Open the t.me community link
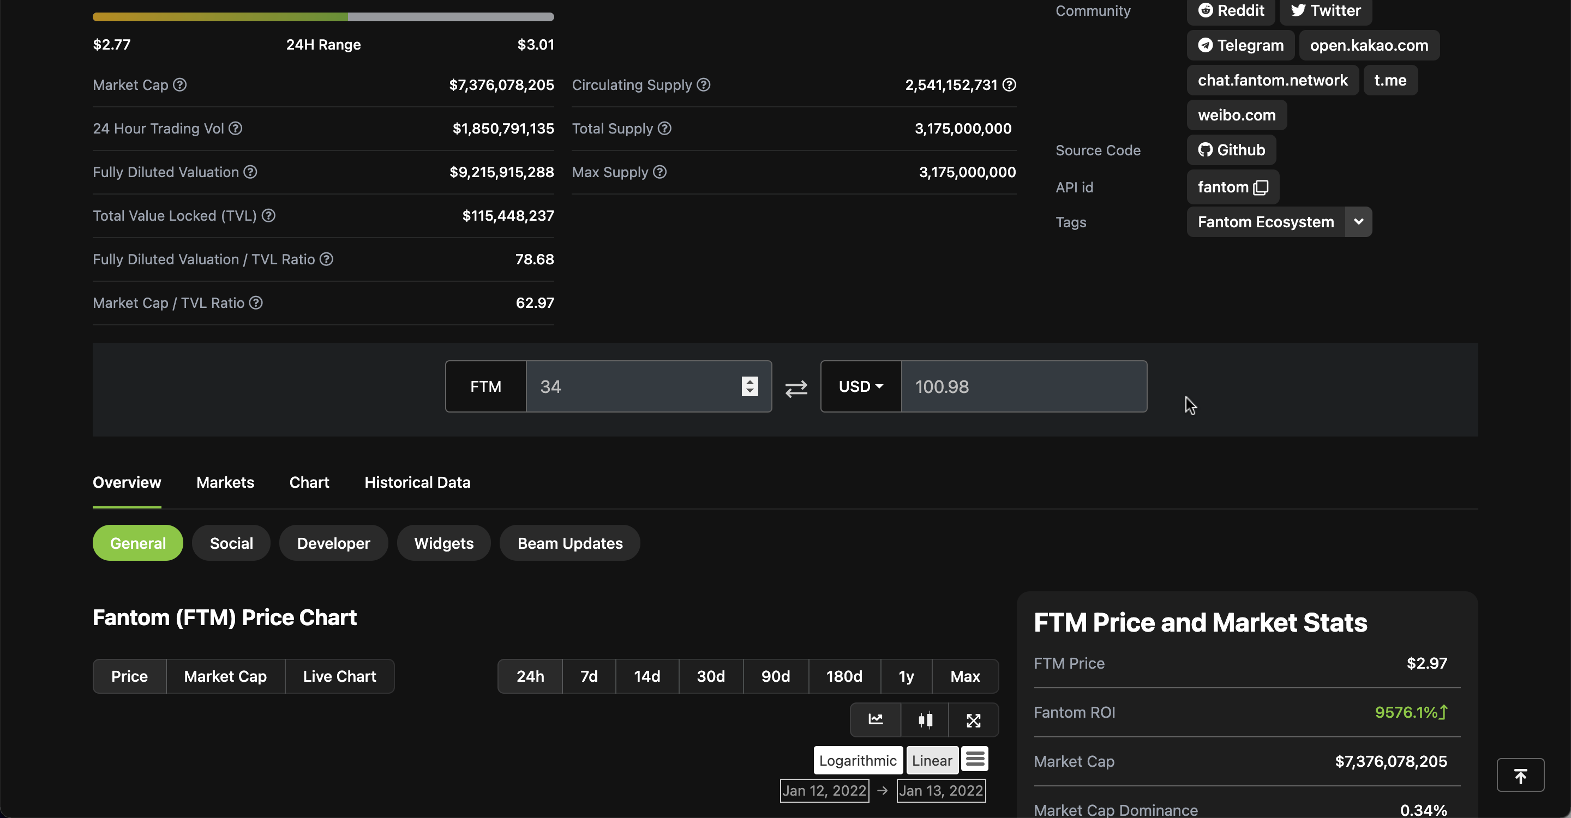Image resolution: width=1571 pixels, height=818 pixels. click(1390, 81)
